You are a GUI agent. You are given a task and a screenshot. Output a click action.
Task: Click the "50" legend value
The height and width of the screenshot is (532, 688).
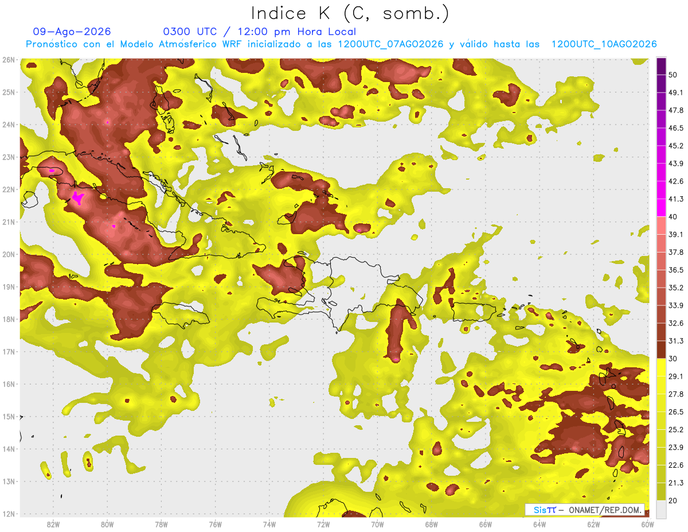tap(673, 75)
